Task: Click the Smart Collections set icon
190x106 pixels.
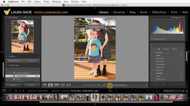Action: point(14,73)
